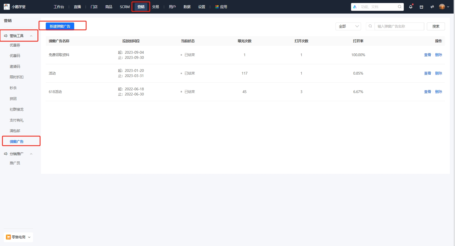This screenshot has width=455, height=246.
Task: Switch to the SCRM top menu
Action: [125, 7]
